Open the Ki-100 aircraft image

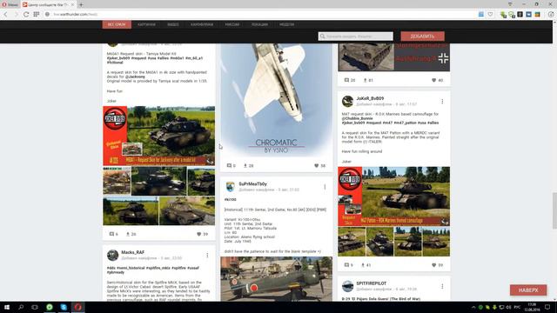(x=277, y=279)
